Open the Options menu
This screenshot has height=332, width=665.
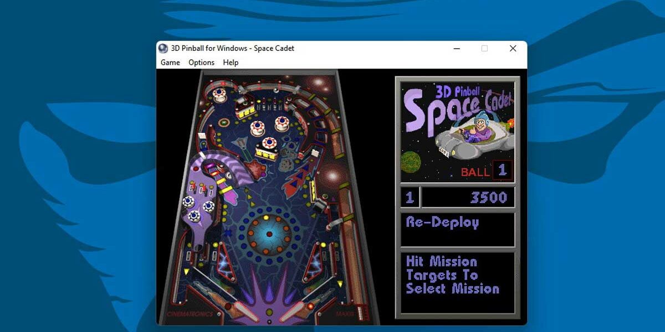pos(201,63)
